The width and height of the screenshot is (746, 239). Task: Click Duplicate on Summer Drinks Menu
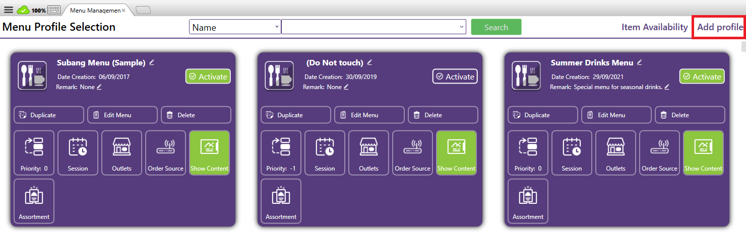click(542, 115)
